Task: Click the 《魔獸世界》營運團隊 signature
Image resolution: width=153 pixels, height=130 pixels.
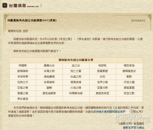Action: coord(131,124)
